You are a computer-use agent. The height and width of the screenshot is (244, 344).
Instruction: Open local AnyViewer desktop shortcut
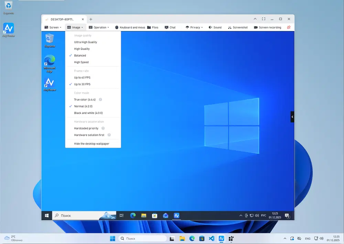click(8, 30)
